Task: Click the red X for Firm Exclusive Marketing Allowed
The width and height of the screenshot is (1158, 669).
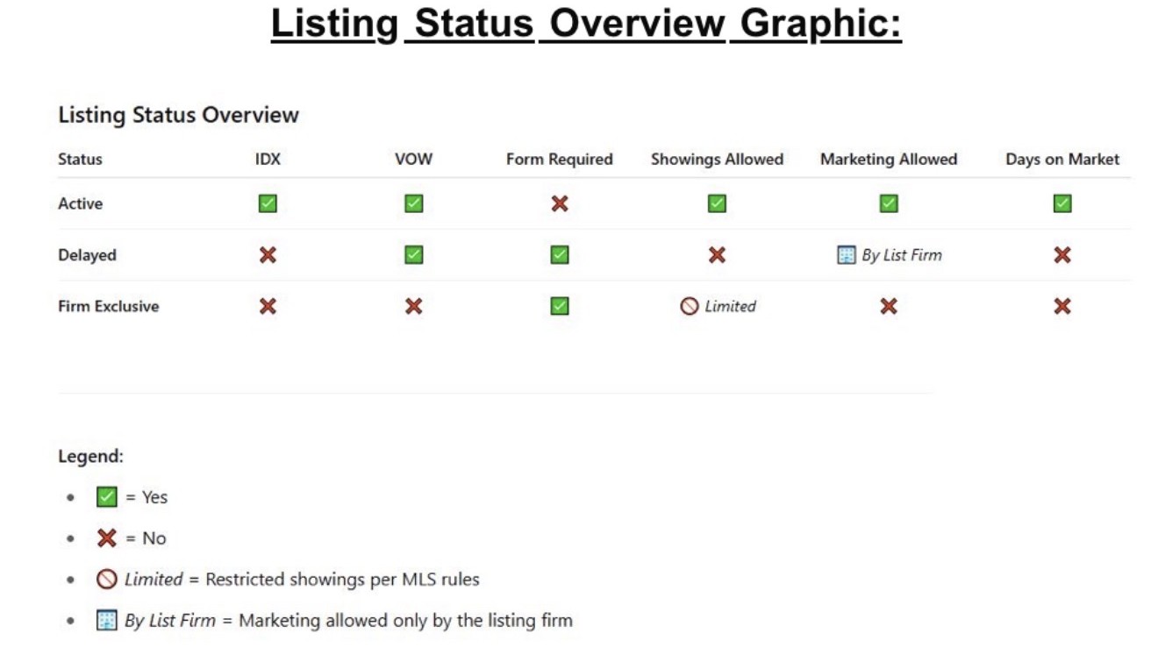Action: pos(889,306)
